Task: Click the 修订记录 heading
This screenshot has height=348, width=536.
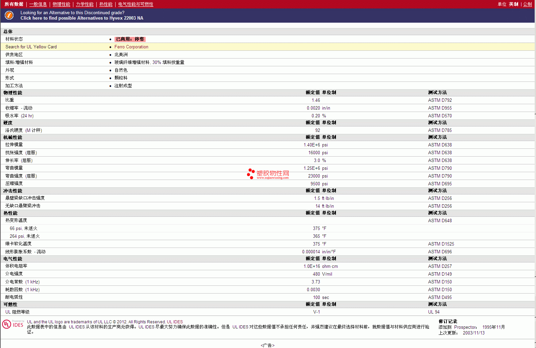Action: pyautogui.click(x=448, y=322)
